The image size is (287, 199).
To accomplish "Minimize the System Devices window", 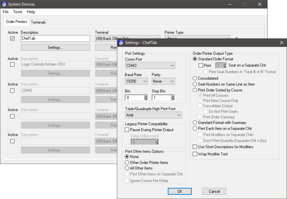I will coord(230,4).
